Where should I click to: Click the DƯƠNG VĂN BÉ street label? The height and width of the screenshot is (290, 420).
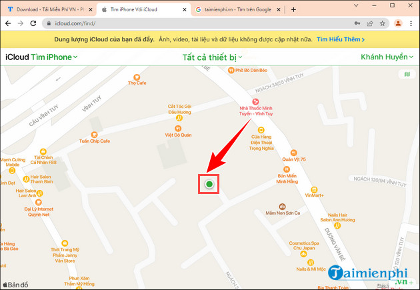(x=335, y=244)
